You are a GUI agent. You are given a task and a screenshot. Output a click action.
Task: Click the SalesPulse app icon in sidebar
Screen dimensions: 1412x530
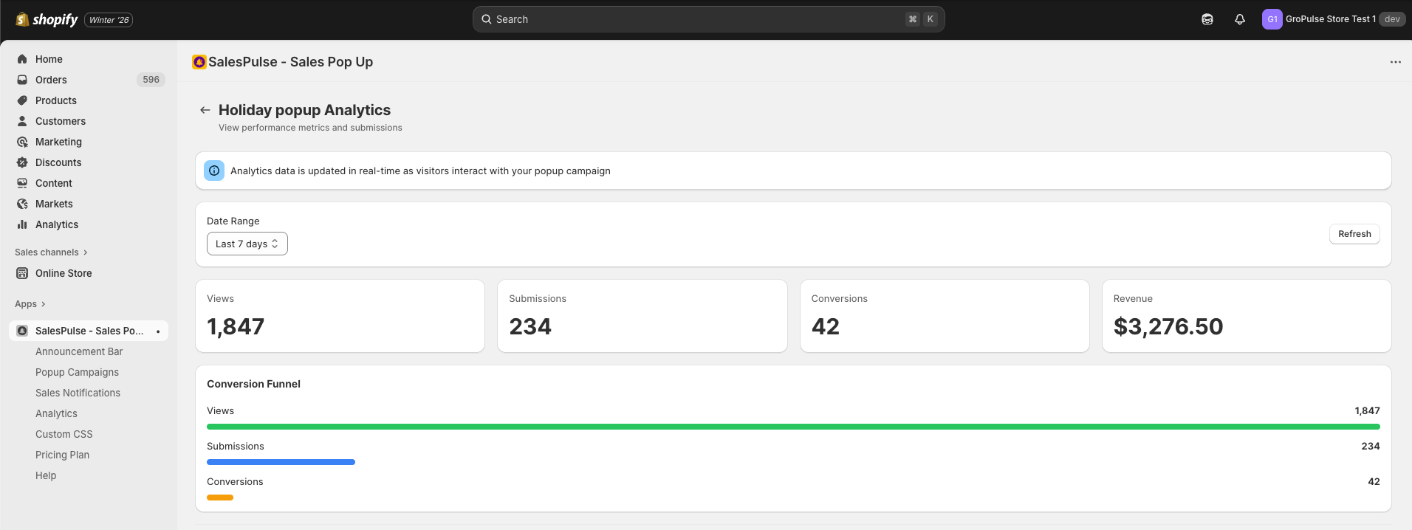pos(22,331)
